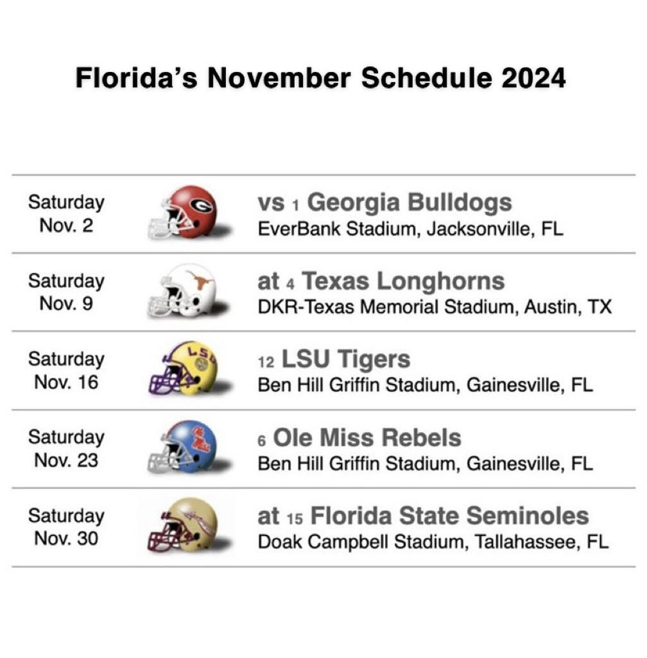This screenshot has height=658, width=647.
Task: Open the Florida State Seminoles title
Action: tap(423, 516)
